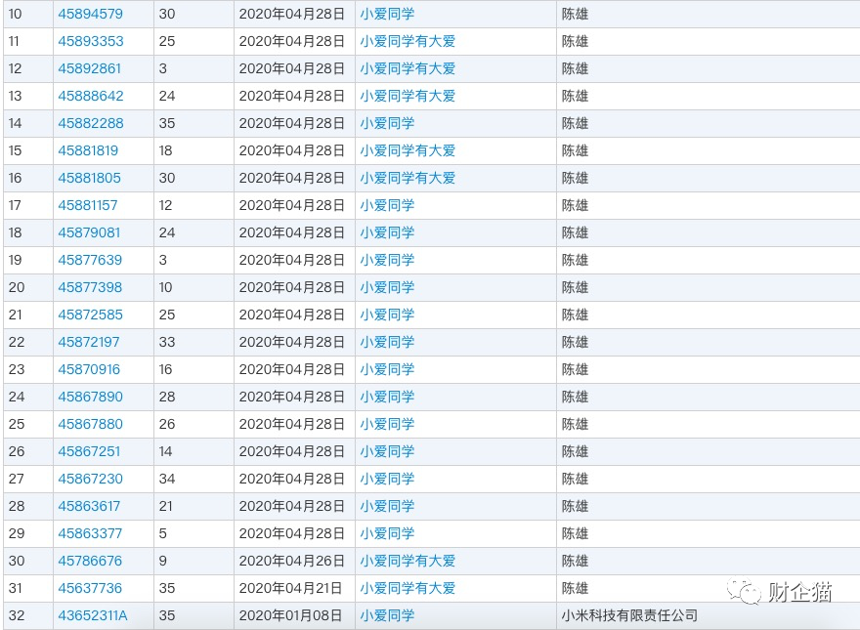The width and height of the screenshot is (860, 630).
Task: Open registration number 45881805
Action: (89, 178)
